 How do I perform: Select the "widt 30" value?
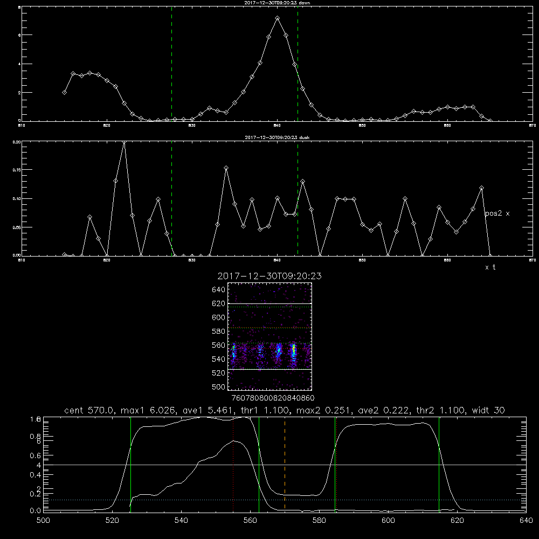click(x=488, y=410)
